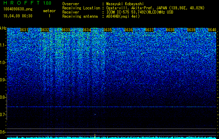Image resolution: width=219 pixels, height=139 pixels.
Task: Click the HROFFT title text
Action: tap(22, 3)
